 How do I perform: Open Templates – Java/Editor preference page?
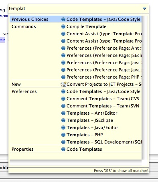(92, 127)
